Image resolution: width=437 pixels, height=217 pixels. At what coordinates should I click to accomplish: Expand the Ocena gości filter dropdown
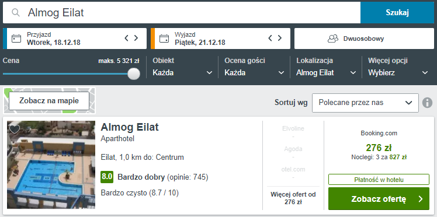click(x=255, y=67)
